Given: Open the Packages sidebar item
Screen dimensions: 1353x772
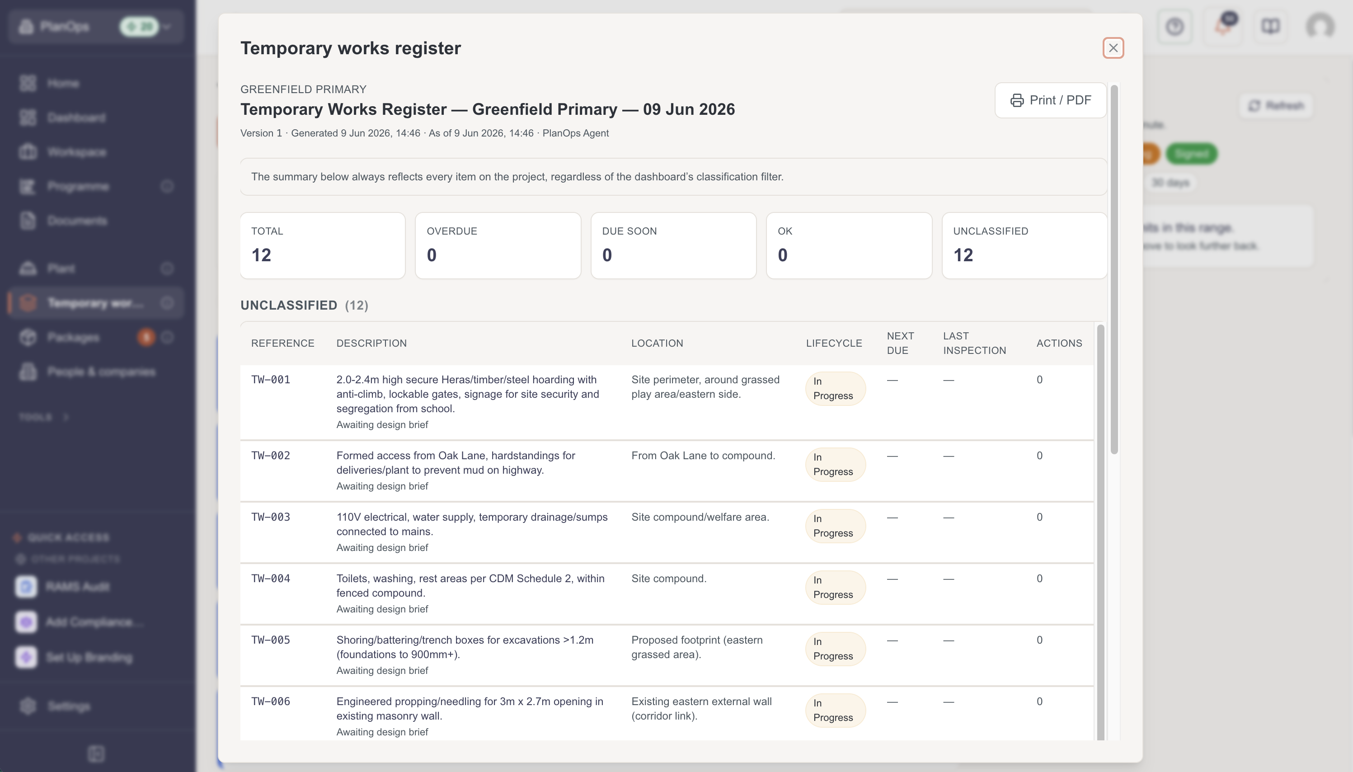Looking at the screenshot, I should pyautogui.click(x=95, y=337).
